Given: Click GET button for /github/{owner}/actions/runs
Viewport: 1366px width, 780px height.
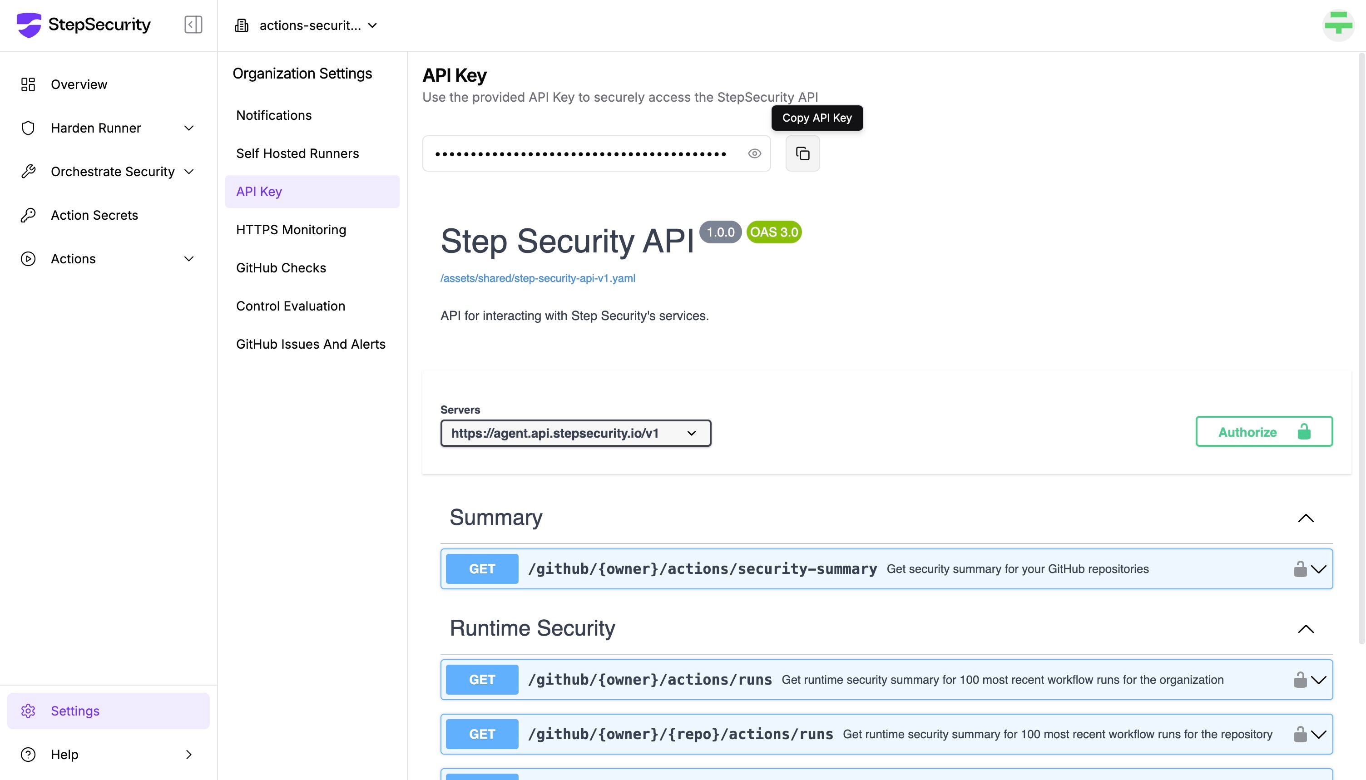Looking at the screenshot, I should 481,680.
